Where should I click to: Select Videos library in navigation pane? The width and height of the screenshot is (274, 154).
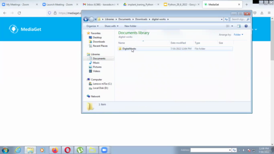(x=96, y=71)
